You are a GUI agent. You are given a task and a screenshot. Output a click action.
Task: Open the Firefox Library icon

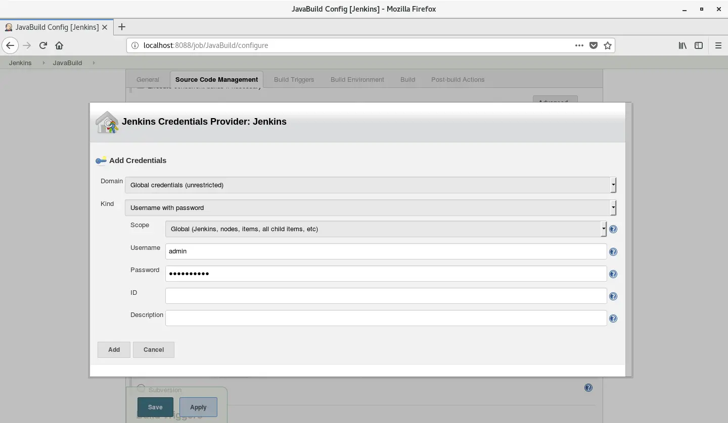coord(682,45)
